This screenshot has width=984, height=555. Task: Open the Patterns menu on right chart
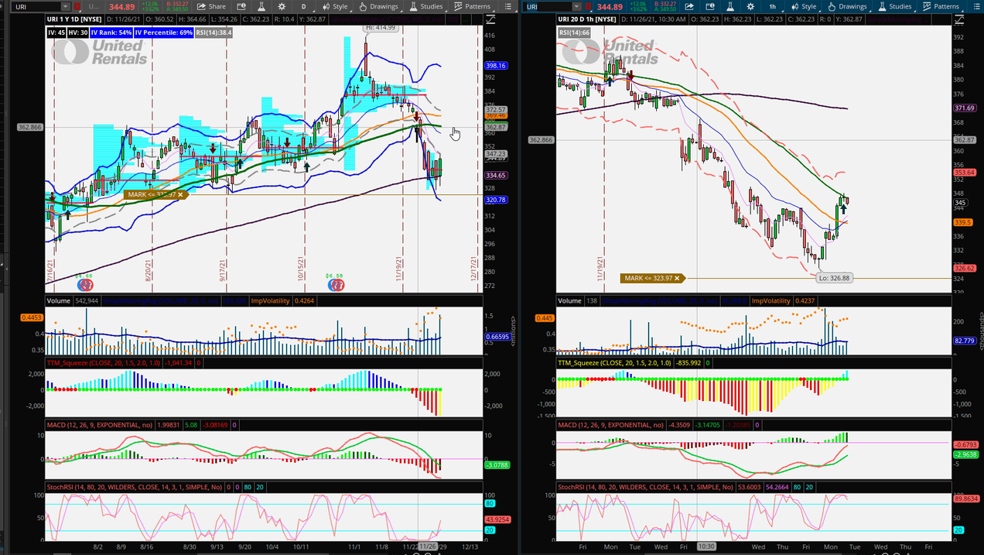click(941, 6)
